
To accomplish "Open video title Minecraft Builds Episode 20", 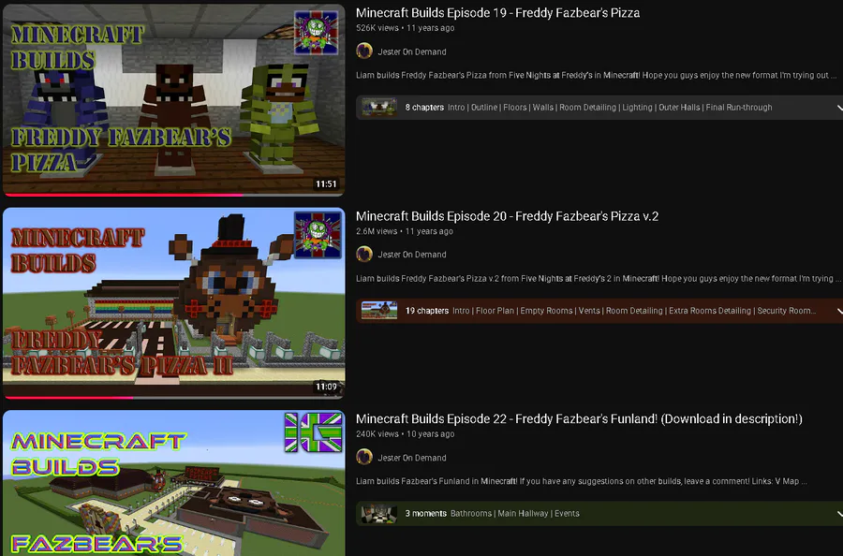I will (x=507, y=216).
